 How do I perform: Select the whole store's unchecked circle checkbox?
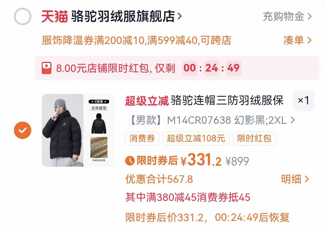pos(23,17)
